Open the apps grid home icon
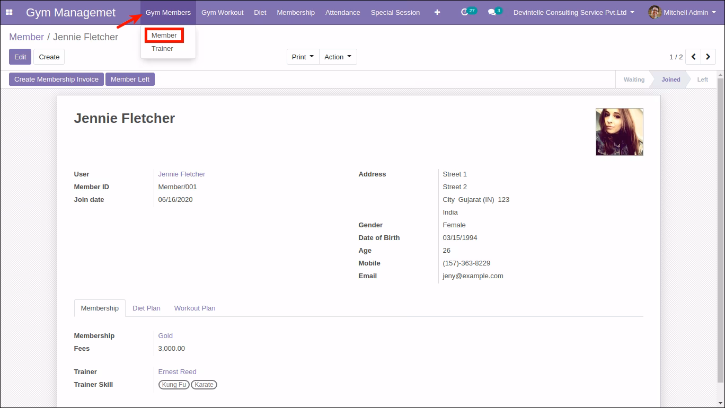 (x=9, y=12)
